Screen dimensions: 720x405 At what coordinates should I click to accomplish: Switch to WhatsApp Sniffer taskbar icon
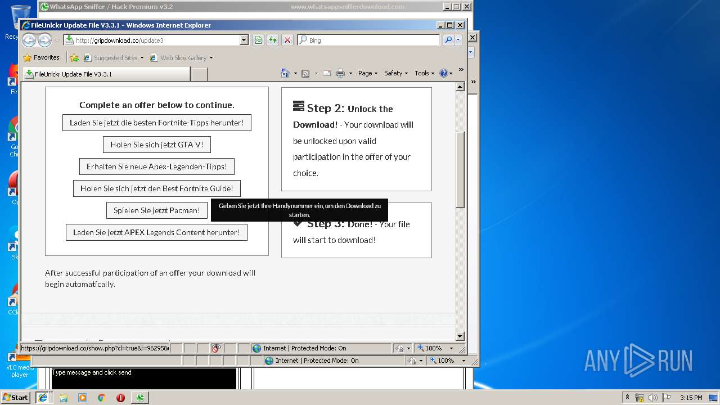click(x=140, y=398)
